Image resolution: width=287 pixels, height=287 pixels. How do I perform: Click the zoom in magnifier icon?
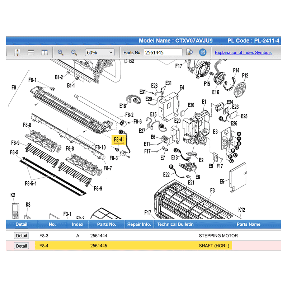[x=61, y=52]
